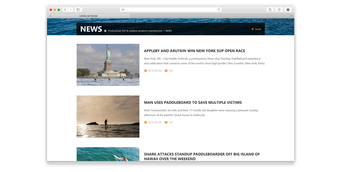Close the LIFENG NETWORK tab
The width and height of the screenshot is (337, 172).
(50, 16)
